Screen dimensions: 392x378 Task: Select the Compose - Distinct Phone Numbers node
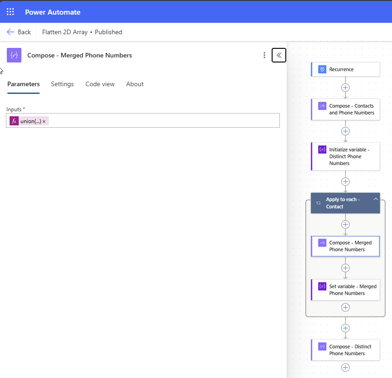[345, 350]
